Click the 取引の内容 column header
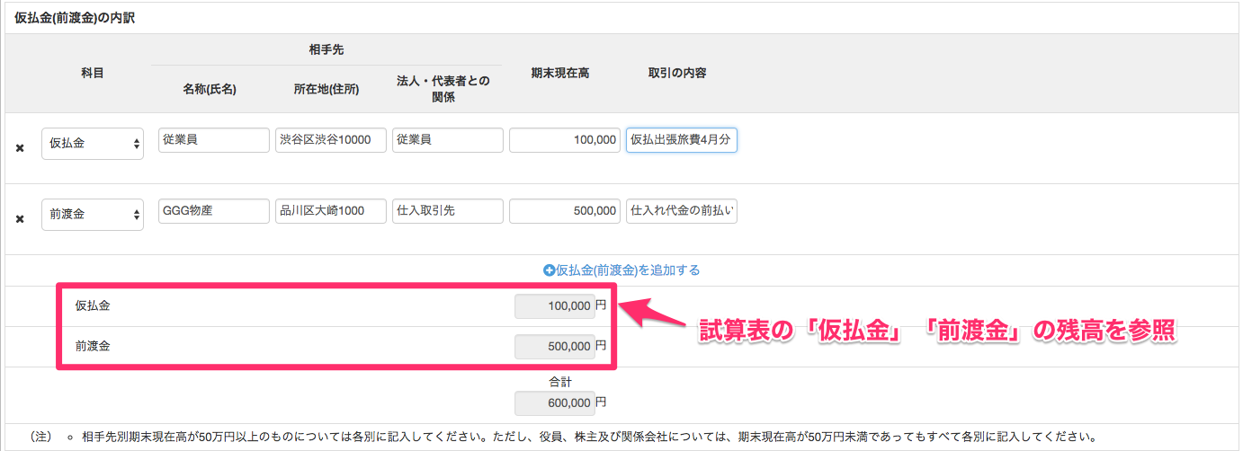 click(676, 73)
